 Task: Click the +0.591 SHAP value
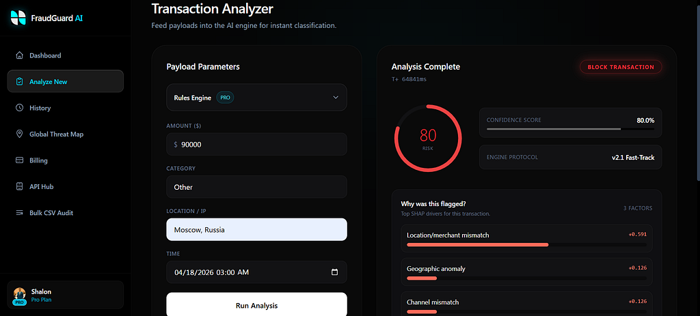[638, 234]
